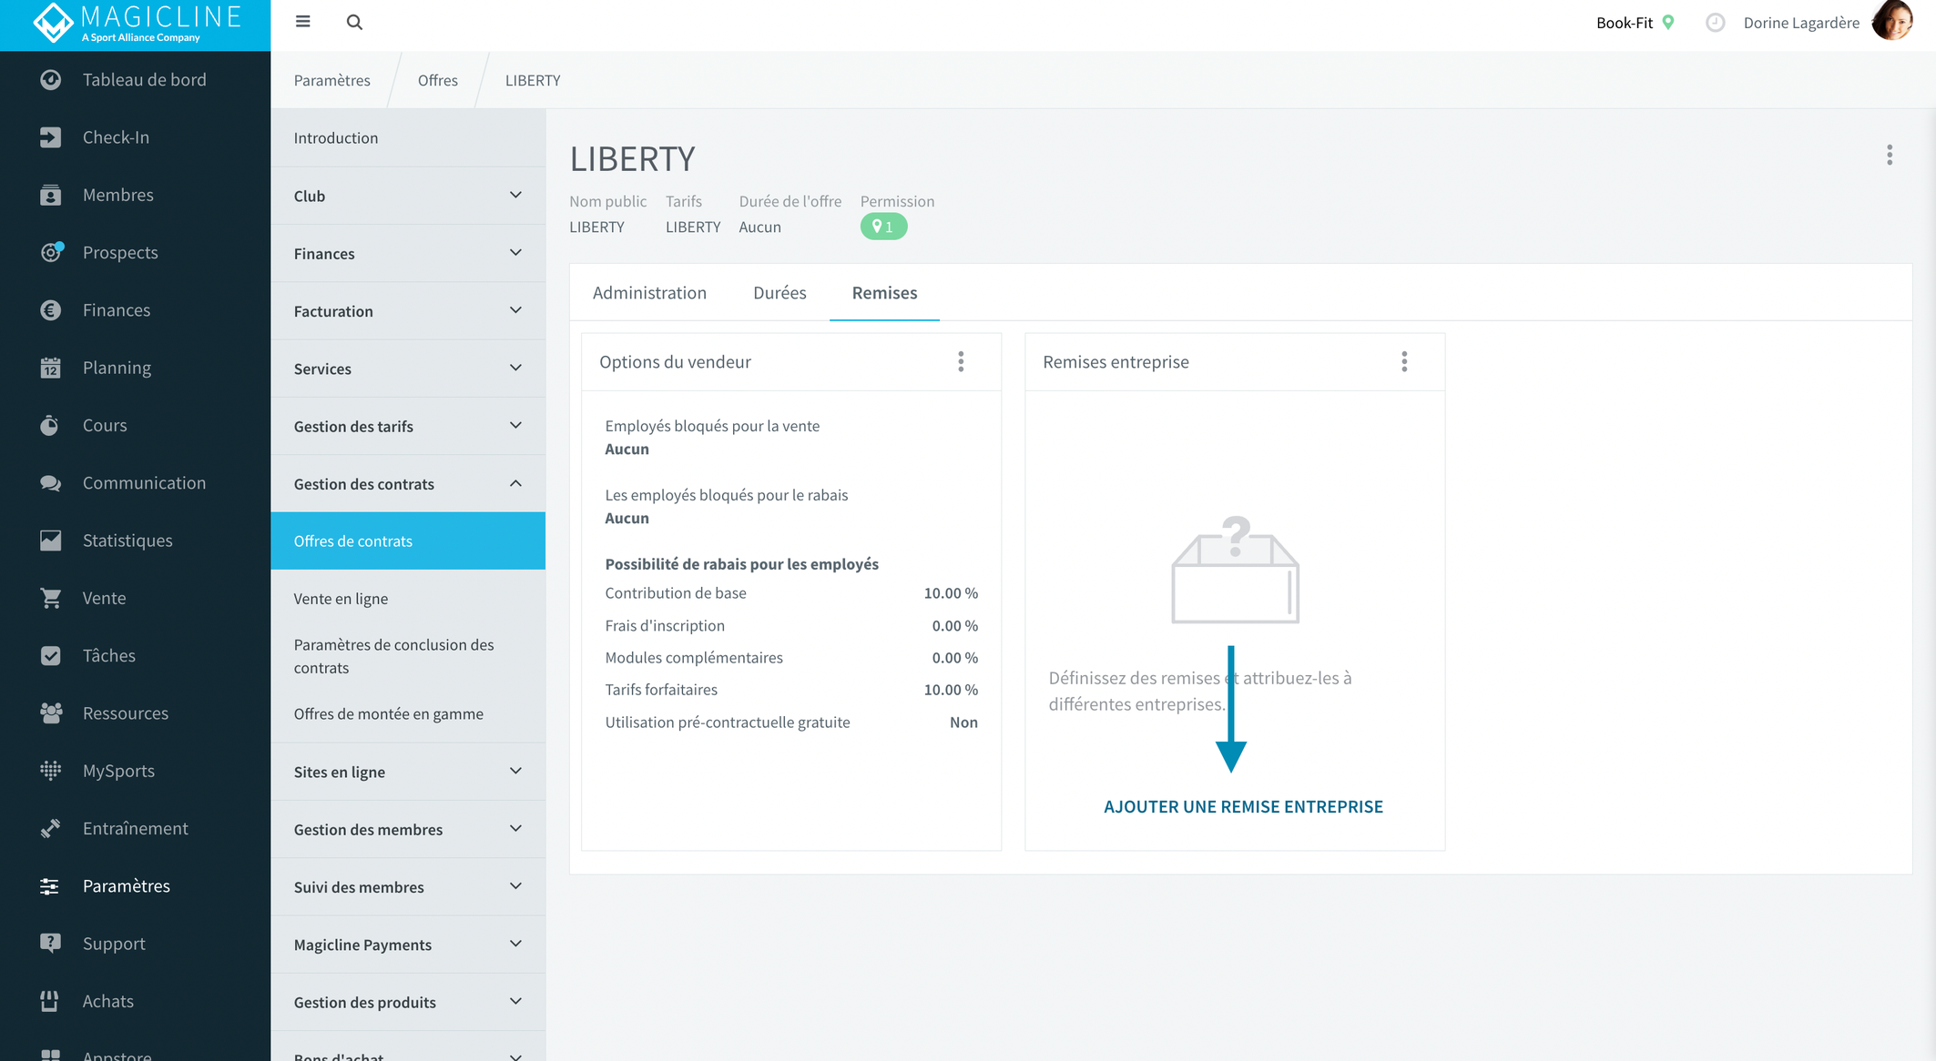Open the hamburger menu icon

(303, 22)
